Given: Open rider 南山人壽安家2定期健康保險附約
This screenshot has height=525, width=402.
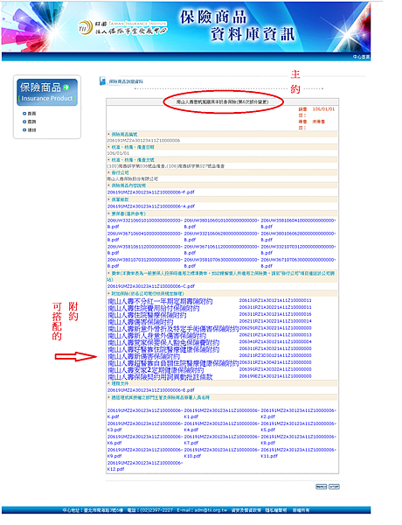Looking at the screenshot, I should tap(156, 370).
